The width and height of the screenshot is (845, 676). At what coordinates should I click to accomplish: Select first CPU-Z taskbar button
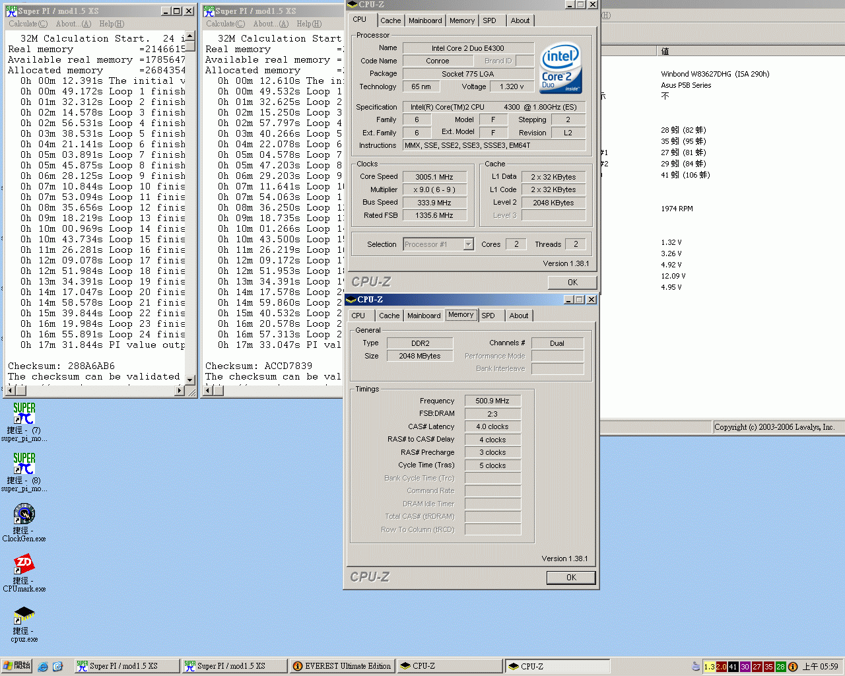click(449, 666)
